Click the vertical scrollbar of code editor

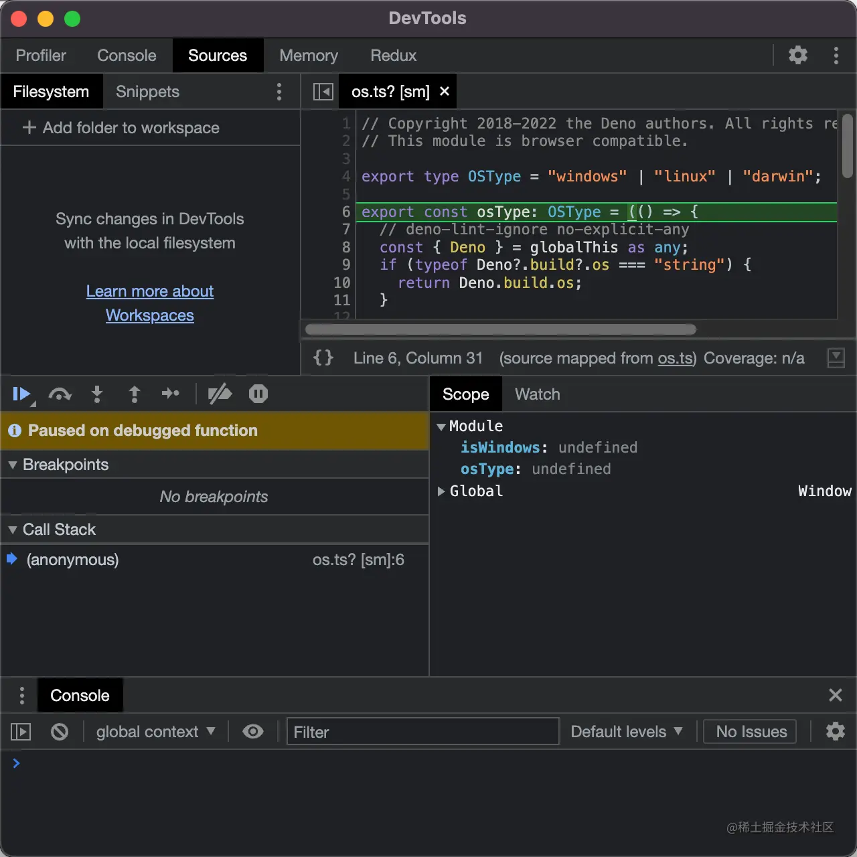[x=848, y=145]
